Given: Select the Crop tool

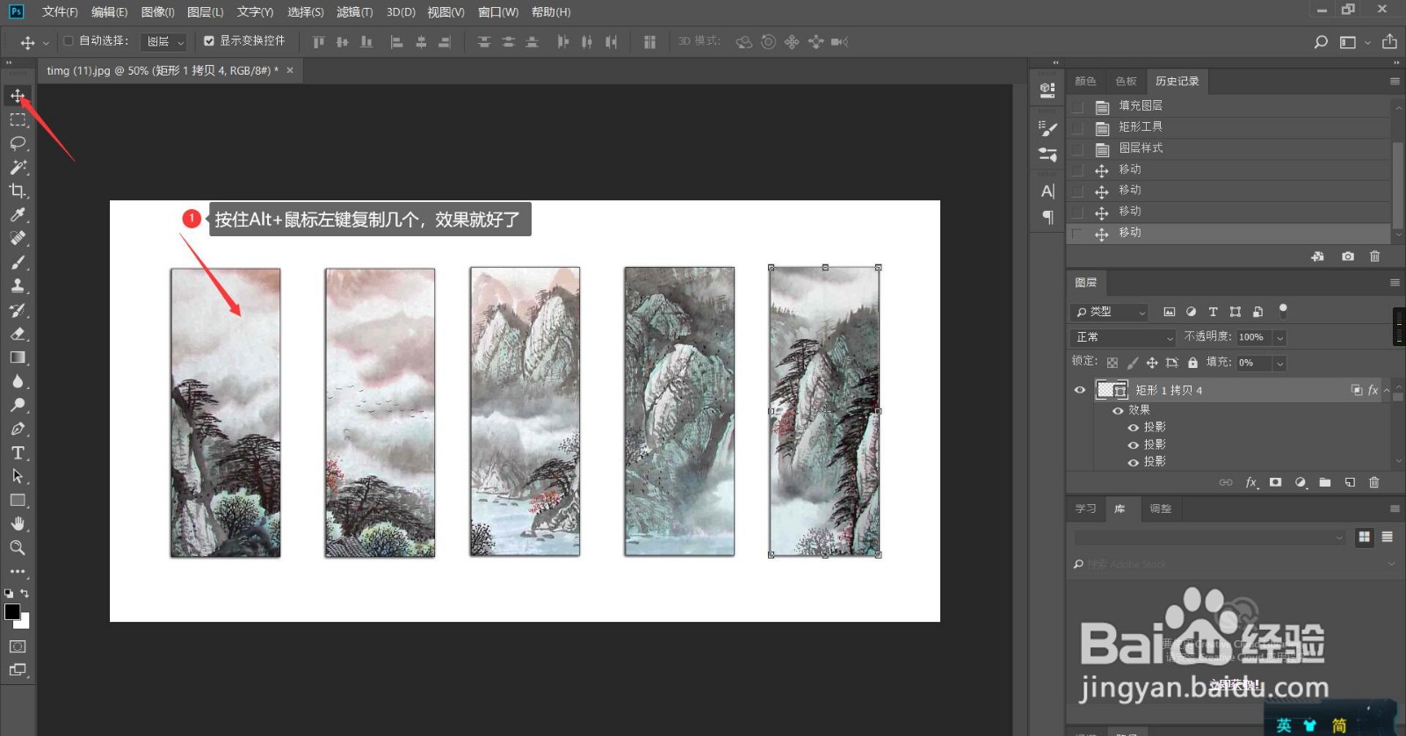Looking at the screenshot, I should pos(18,191).
